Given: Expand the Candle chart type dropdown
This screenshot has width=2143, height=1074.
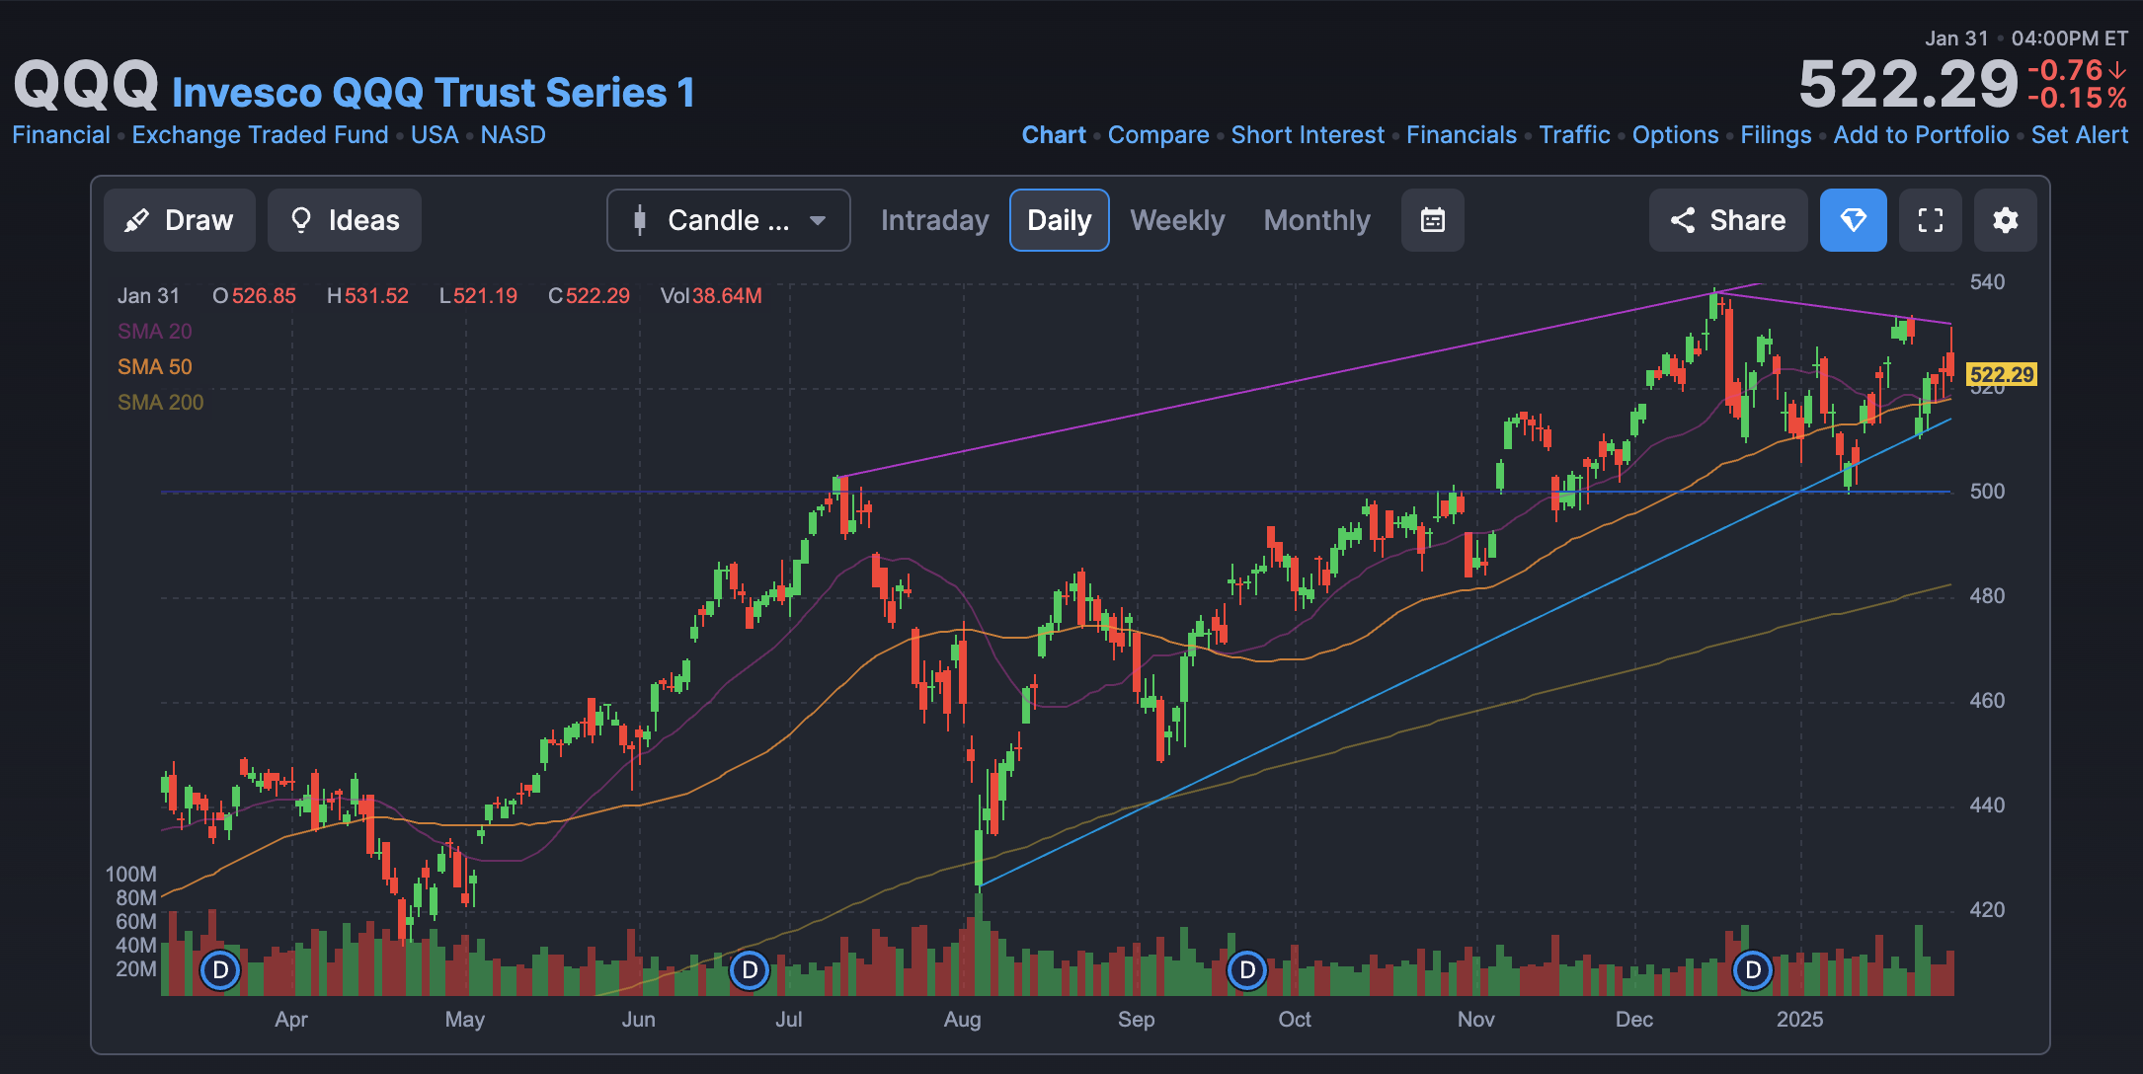Looking at the screenshot, I should pos(729,220).
